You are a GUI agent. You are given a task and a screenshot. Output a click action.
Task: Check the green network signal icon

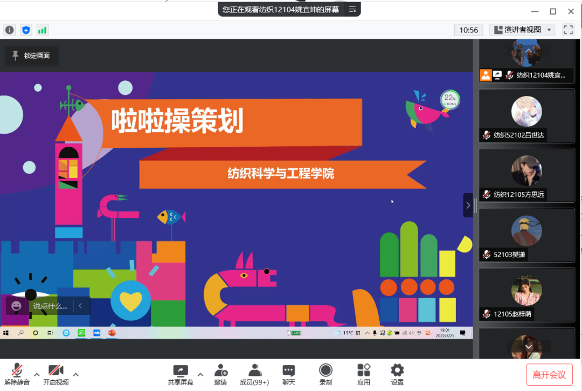[42, 30]
